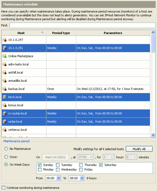Click the cerberus.local host icon
Image resolution: width=157 pixels, height=191 pixels.
5,130
